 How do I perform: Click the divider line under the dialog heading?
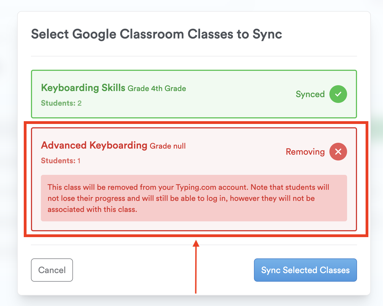point(194,56)
